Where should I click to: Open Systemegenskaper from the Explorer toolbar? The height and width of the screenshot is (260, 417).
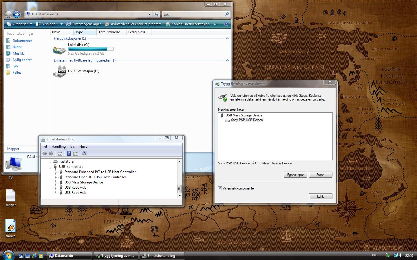pyautogui.click(x=84, y=24)
